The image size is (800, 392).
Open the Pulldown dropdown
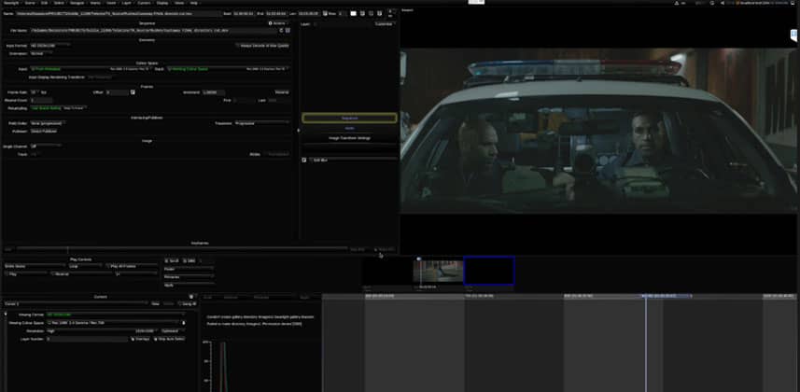pyautogui.click(x=45, y=132)
